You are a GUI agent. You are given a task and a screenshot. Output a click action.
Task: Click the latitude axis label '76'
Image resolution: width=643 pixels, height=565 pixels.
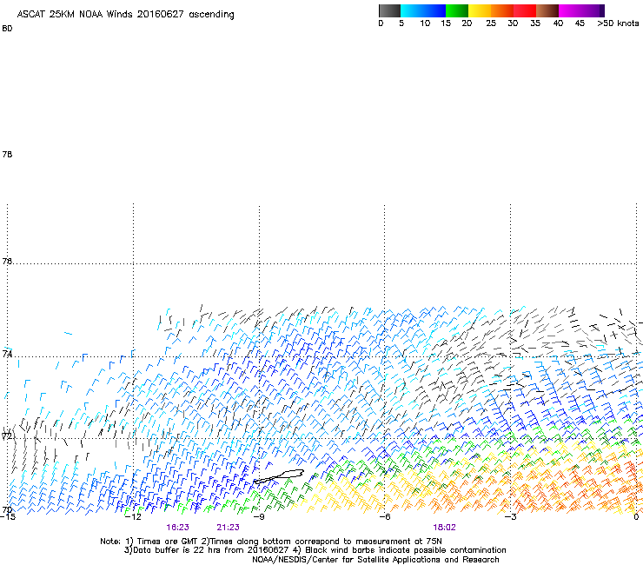coord(7,261)
